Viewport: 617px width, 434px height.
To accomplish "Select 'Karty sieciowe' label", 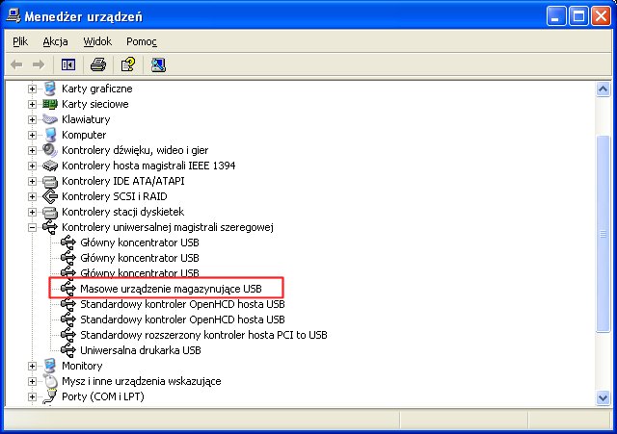I will (x=94, y=104).
